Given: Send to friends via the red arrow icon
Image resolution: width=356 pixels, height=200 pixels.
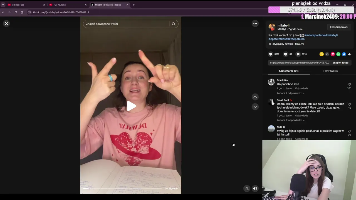Looking at the screenshot, I should coord(333,54).
